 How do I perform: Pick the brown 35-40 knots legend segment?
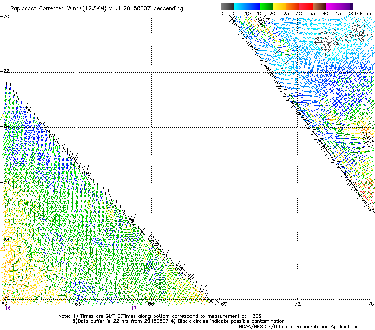pos(319,6)
